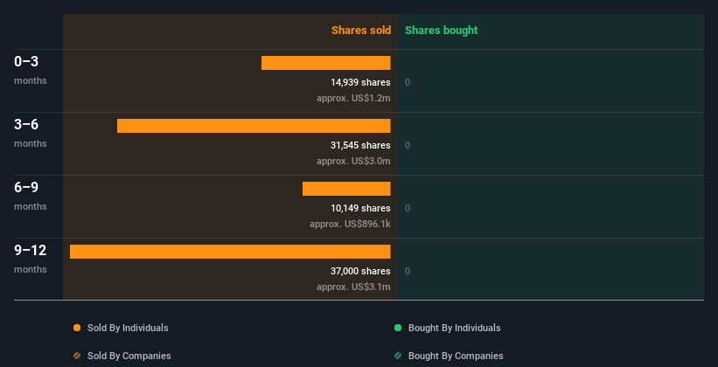The width and height of the screenshot is (718, 367).
Task: Click the 0–3 months row label
Action: 31,70
